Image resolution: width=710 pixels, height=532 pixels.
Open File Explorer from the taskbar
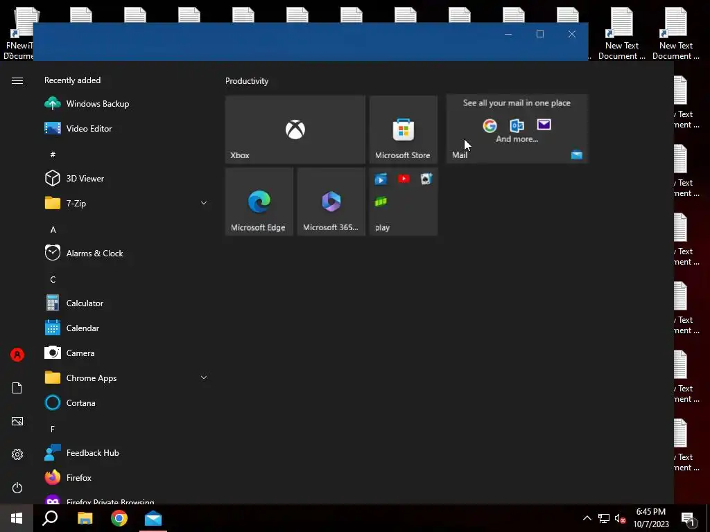pos(85,518)
